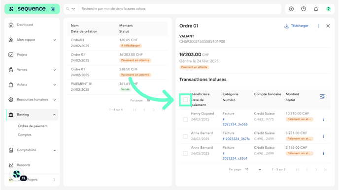Click the IBAN CH5930024505585101908 text
339x190 pixels.
click(202, 41)
